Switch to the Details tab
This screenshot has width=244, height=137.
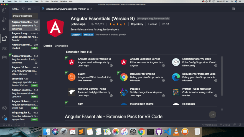[x=48, y=46]
